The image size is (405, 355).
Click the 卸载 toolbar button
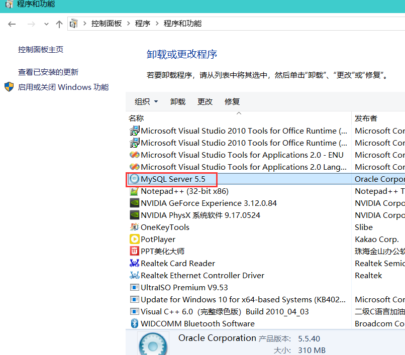(x=178, y=101)
